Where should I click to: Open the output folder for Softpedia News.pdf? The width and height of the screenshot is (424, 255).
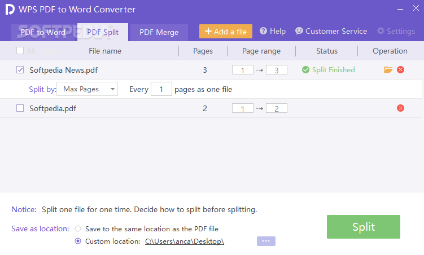(388, 70)
